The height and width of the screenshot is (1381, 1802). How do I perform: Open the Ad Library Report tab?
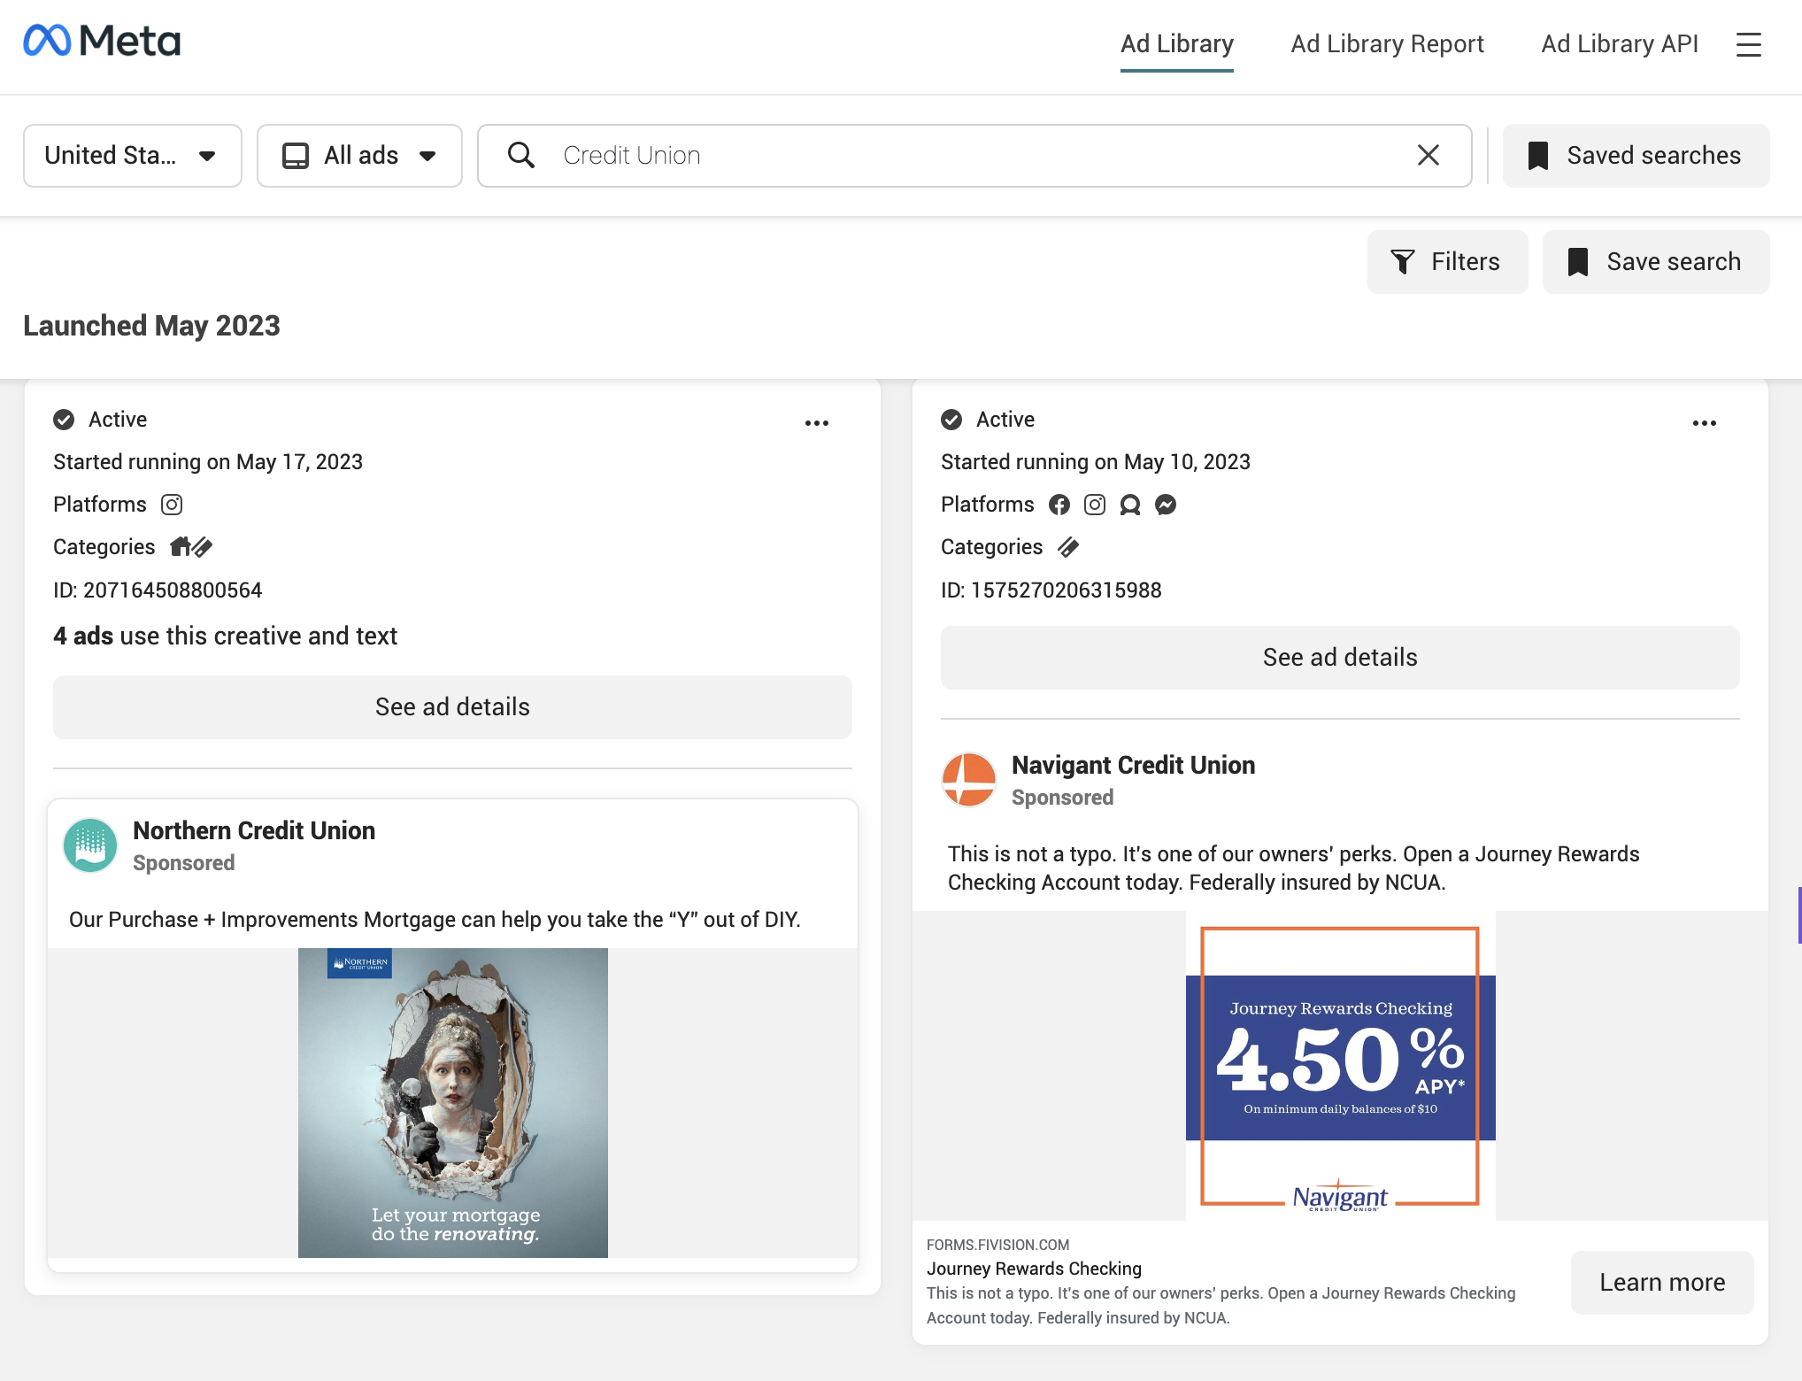pos(1387,44)
